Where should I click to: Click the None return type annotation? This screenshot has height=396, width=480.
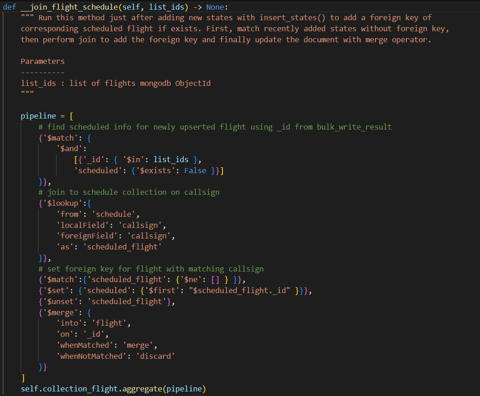pyautogui.click(x=215, y=7)
